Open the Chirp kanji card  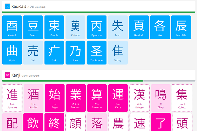pos(160,98)
